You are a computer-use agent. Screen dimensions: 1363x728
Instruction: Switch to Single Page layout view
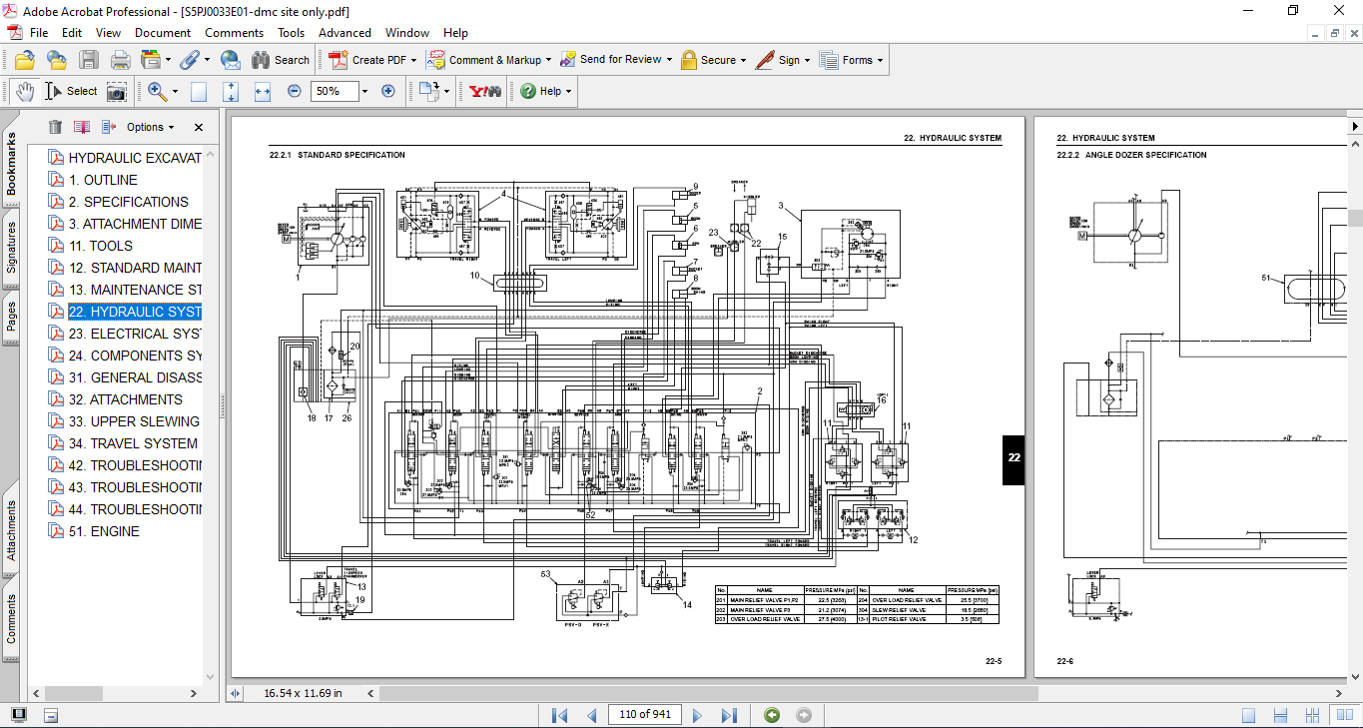(1248, 715)
